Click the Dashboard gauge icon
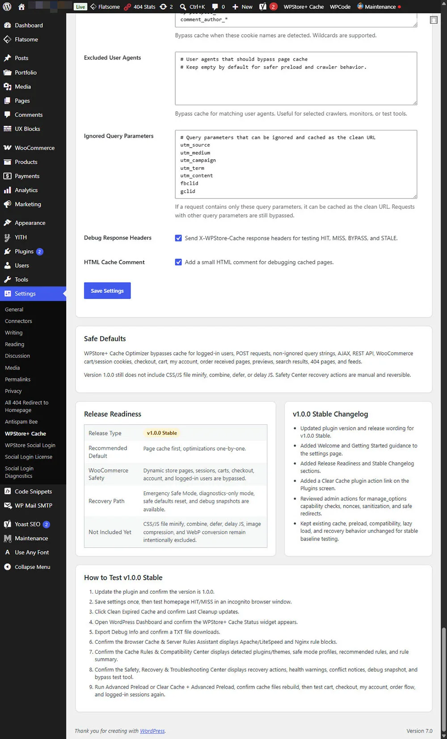Image resolution: width=447 pixels, height=739 pixels. (x=7, y=25)
